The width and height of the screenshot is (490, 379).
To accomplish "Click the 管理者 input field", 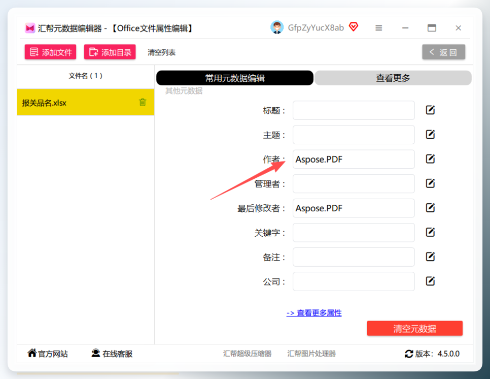I will click(354, 183).
